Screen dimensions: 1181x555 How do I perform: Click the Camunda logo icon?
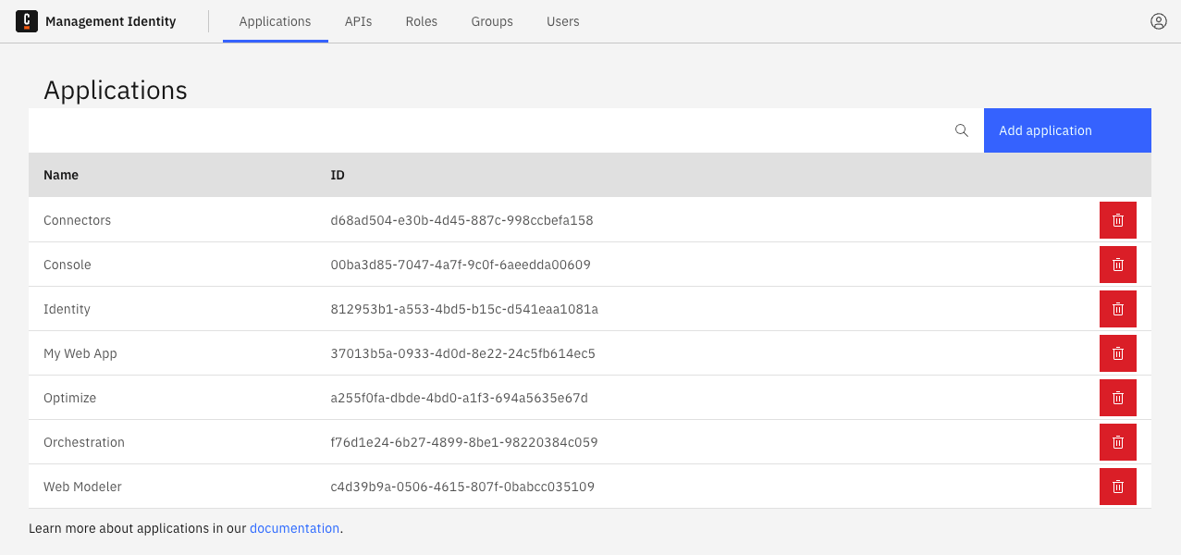[27, 20]
